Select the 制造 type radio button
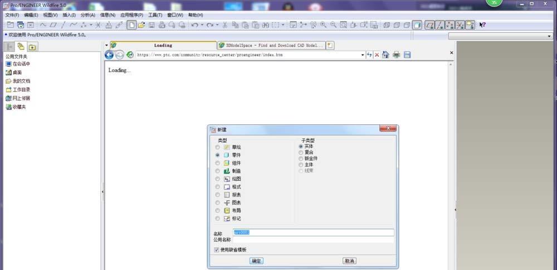This screenshot has height=270, width=557. [x=217, y=171]
